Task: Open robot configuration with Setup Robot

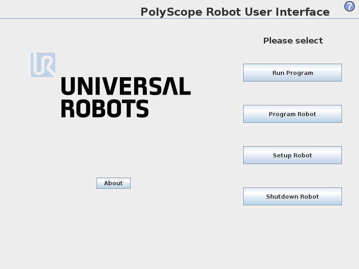Action: (x=292, y=155)
